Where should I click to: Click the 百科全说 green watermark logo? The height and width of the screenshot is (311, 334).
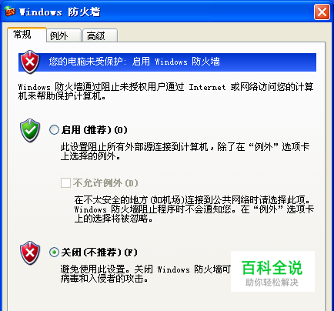click(272, 268)
